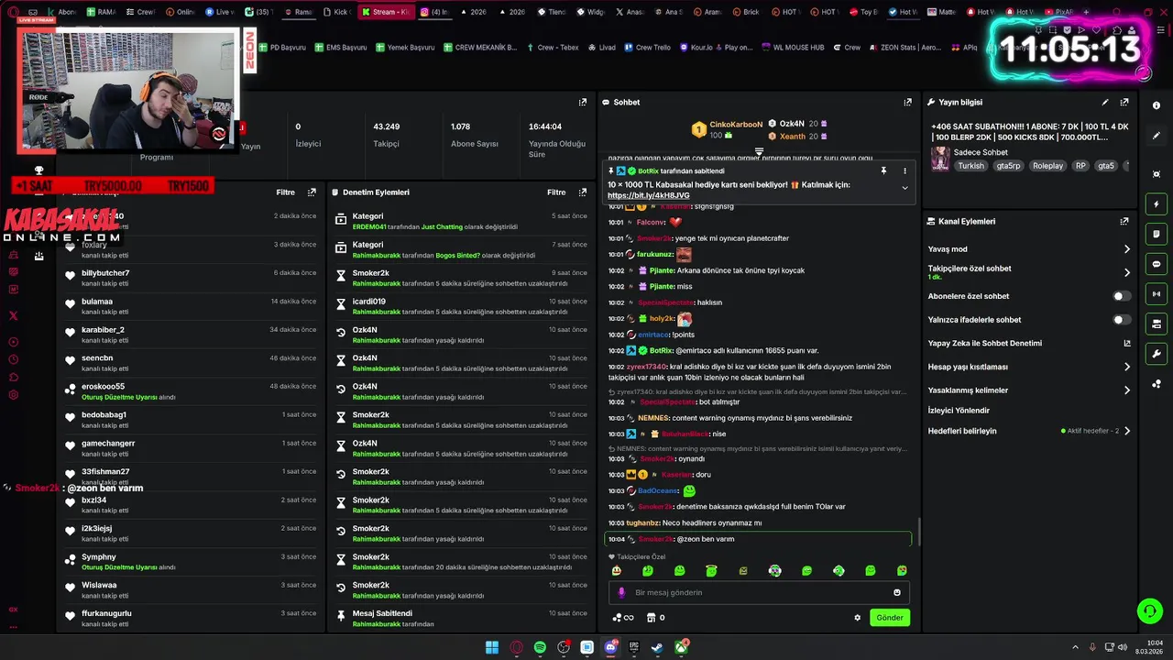Expand Hedefleri belirleyin active goals

coord(1127,431)
